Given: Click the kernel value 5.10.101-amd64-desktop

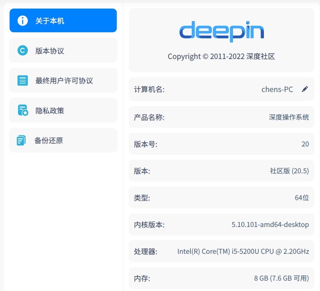Looking at the screenshot, I should click(x=270, y=225).
